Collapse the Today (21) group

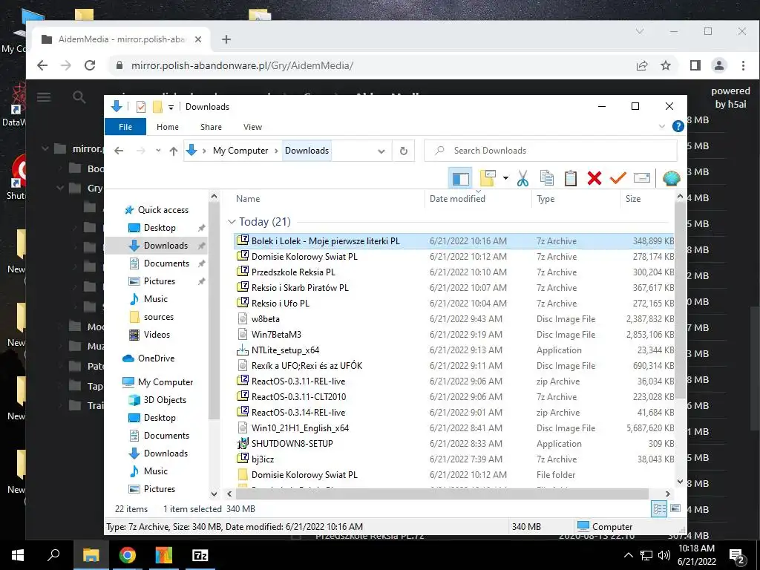[x=232, y=222]
